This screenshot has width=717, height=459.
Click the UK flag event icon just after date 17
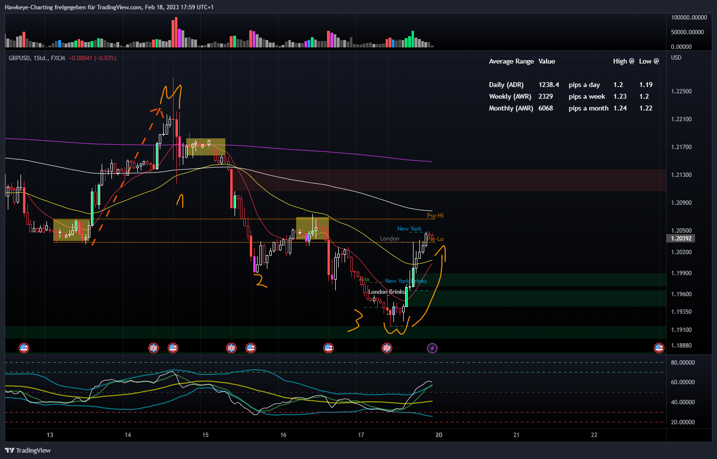tap(387, 348)
